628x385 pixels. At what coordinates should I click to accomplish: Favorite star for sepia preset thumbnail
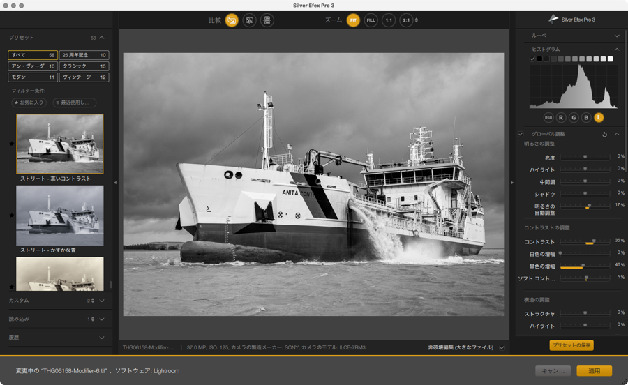(12, 287)
